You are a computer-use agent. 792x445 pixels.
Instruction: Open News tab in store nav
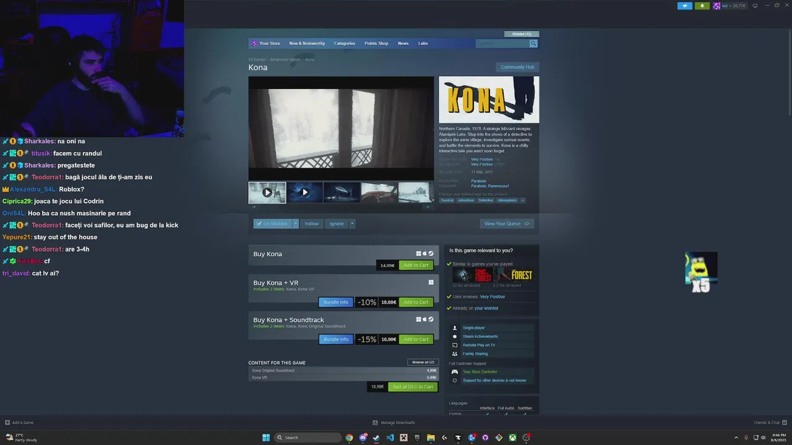coord(403,43)
